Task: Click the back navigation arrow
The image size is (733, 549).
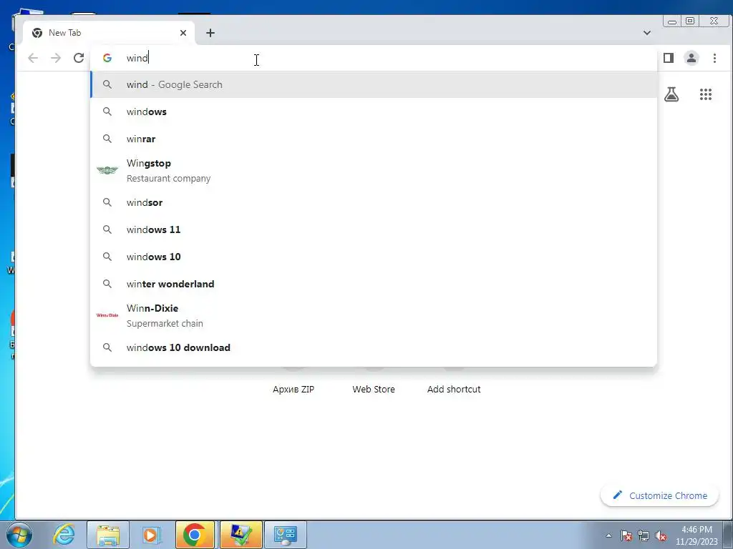Action: pyautogui.click(x=33, y=58)
